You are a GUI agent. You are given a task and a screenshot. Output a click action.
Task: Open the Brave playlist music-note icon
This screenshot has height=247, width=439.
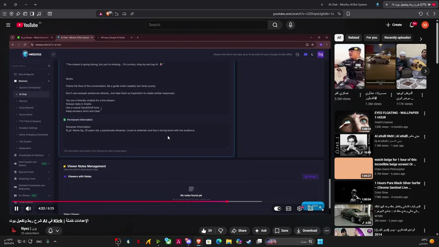coord(39,14)
